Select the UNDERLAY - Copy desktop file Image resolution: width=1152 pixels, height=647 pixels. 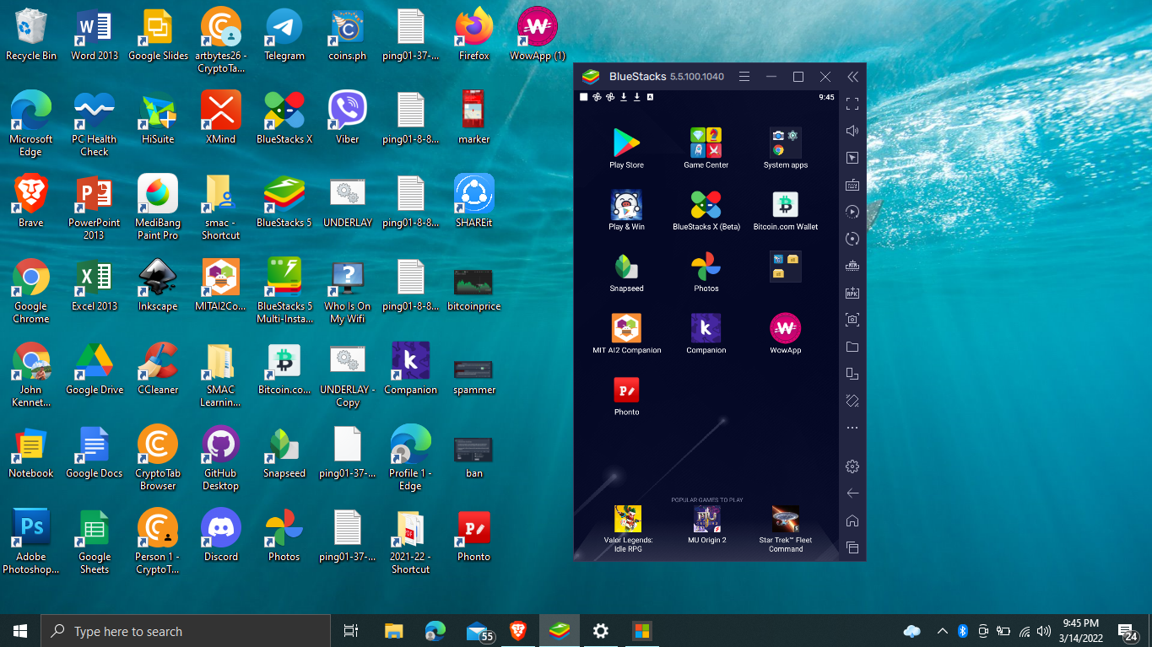348,375
